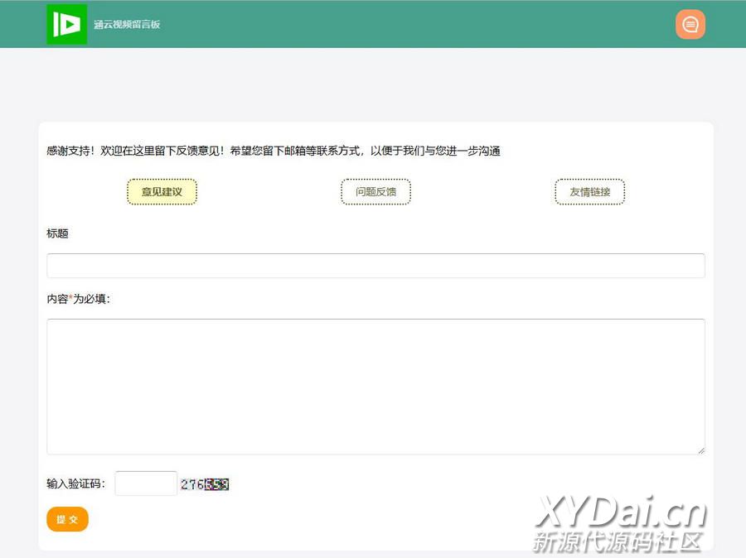
Task: Click the 通云视频留言板 site title
Action: coord(127,25)
